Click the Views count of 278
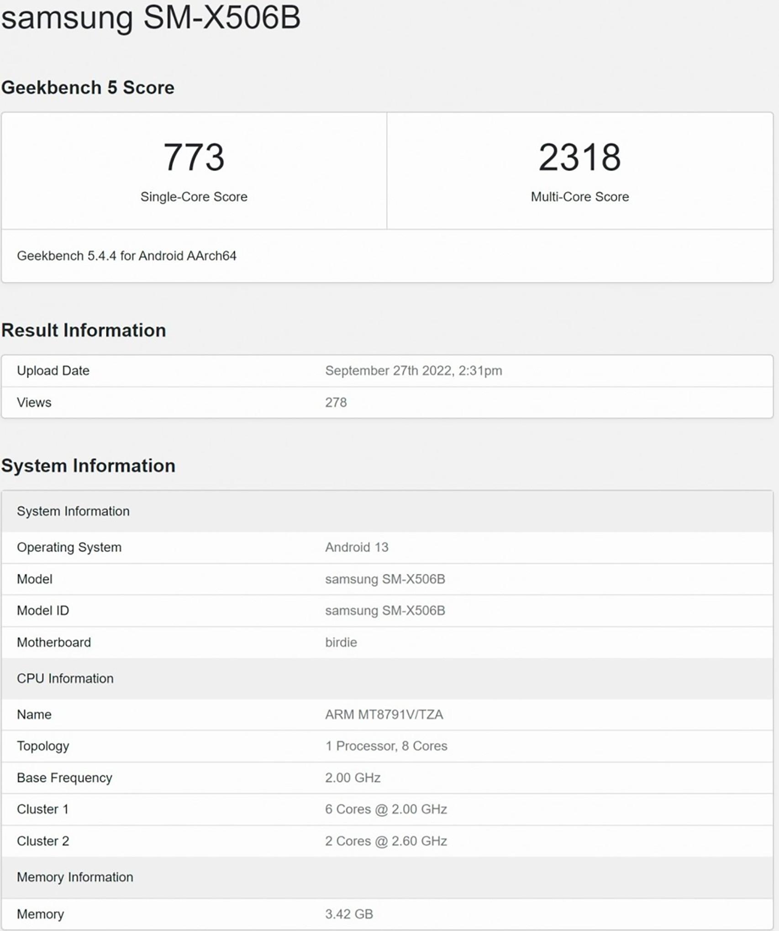779x931 pixels. tap(335, 402)
